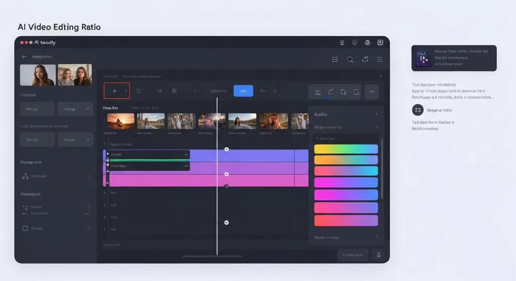Click the smiley face icon in title bar

coord(355,42)
